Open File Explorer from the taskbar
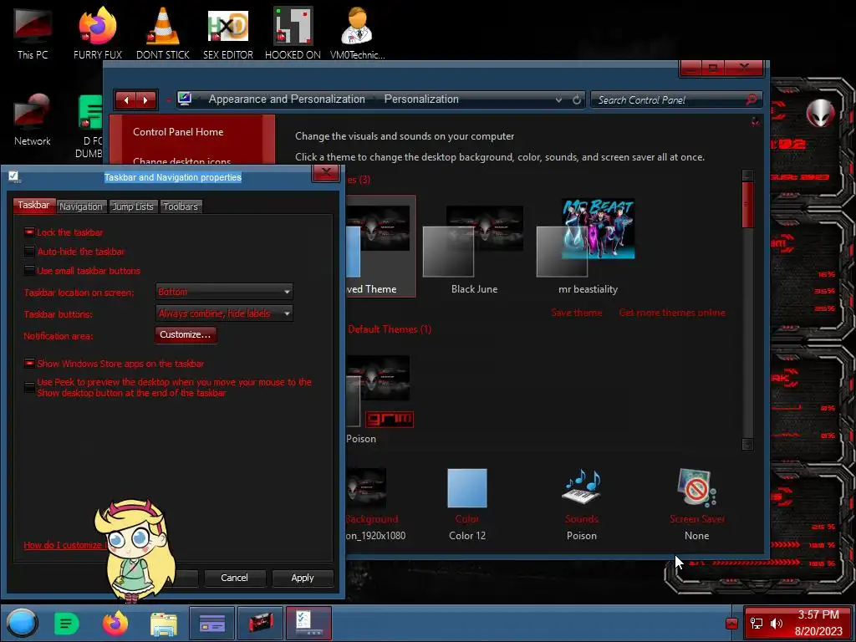The height and width of the screenshot is (642, 856). pyautogui.click(x=163, y=624)
